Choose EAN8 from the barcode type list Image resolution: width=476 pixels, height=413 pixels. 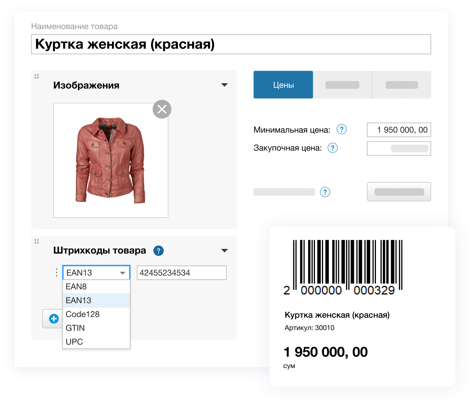point(96,287)
